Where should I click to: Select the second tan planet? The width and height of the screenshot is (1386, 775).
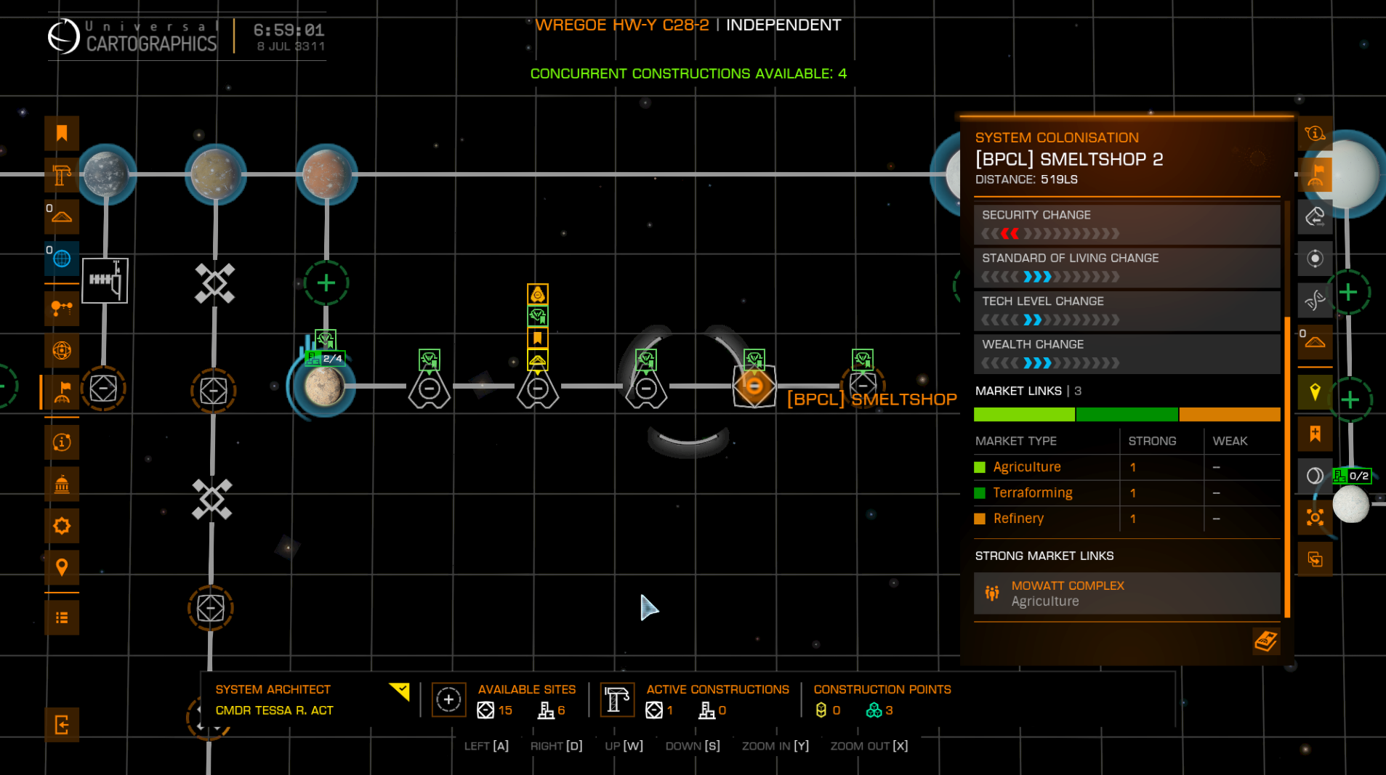[x=215, y=174]
